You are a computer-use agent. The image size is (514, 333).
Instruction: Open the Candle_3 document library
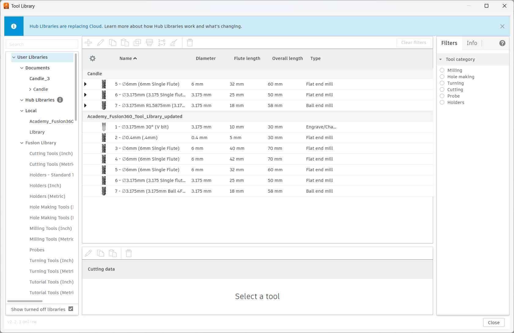point(39,79)
